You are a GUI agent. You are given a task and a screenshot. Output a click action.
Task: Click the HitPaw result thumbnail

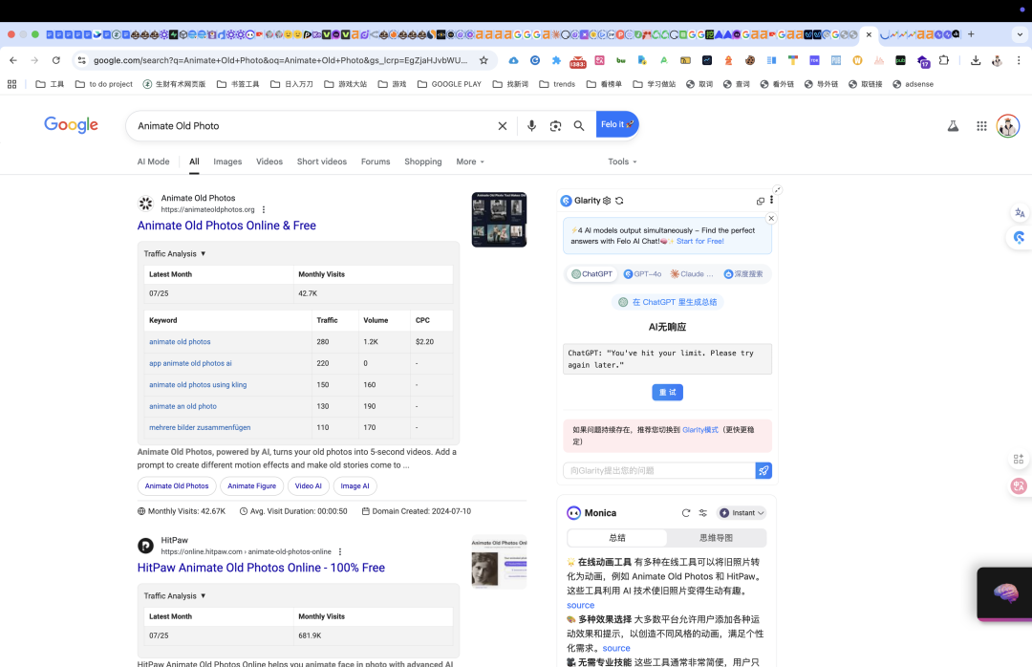tap(499, 562)
